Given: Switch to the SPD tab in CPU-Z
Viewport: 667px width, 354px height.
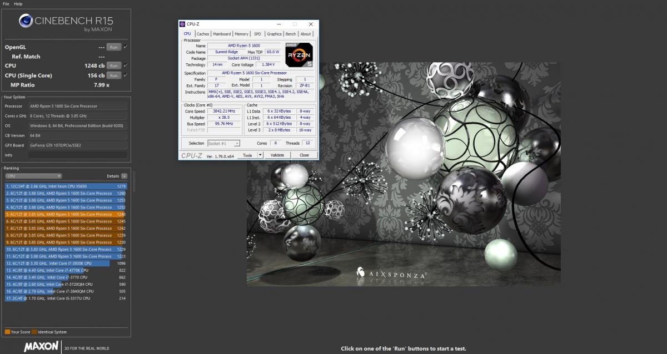Looking at the screenshot, I should (x=257, y=34).
